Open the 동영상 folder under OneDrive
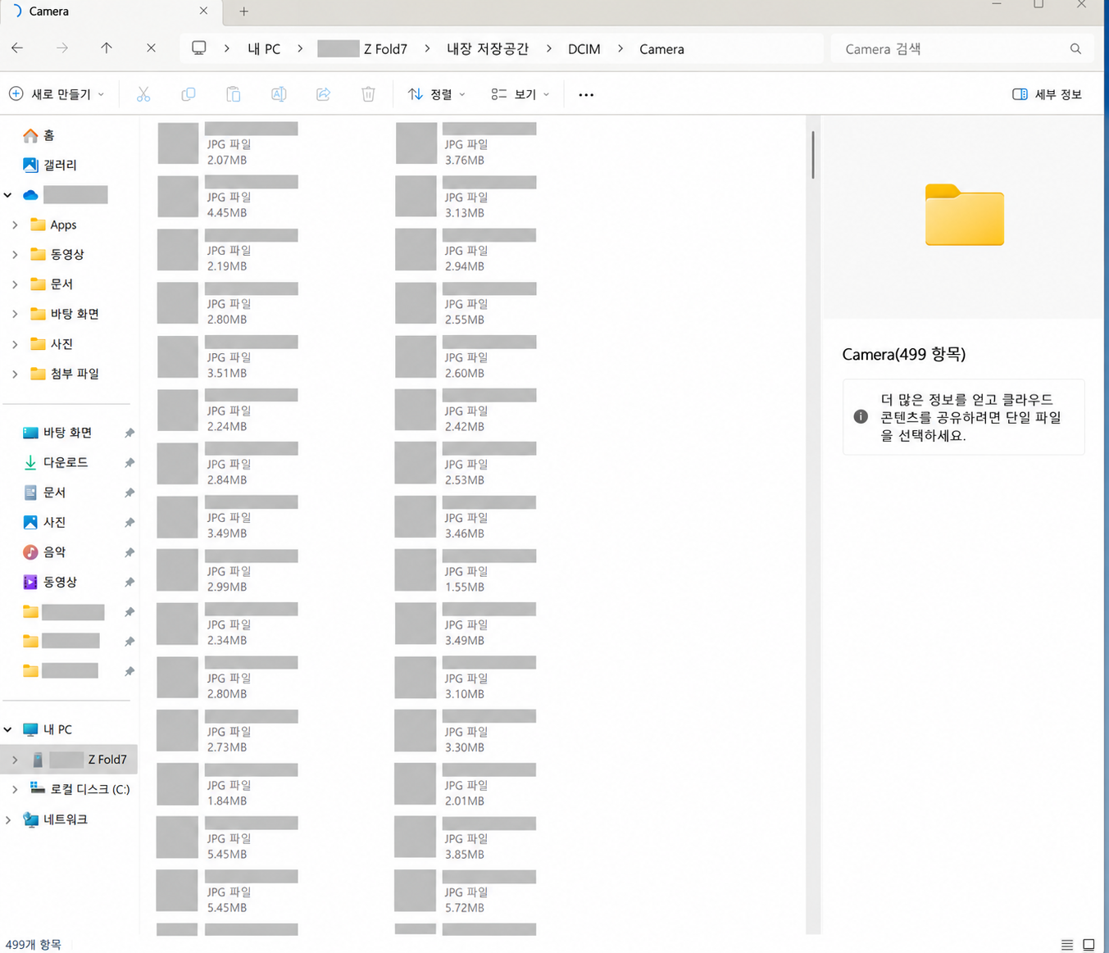 pyautogui.click(x=57, y=254)
